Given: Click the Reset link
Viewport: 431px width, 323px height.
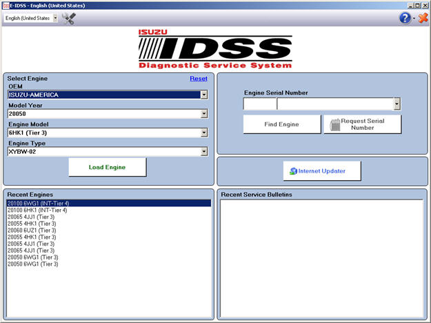Looking at the screenshot, I should pyautogui.click(x=199, y=79).
